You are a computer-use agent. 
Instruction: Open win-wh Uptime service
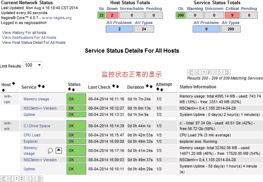29,169
